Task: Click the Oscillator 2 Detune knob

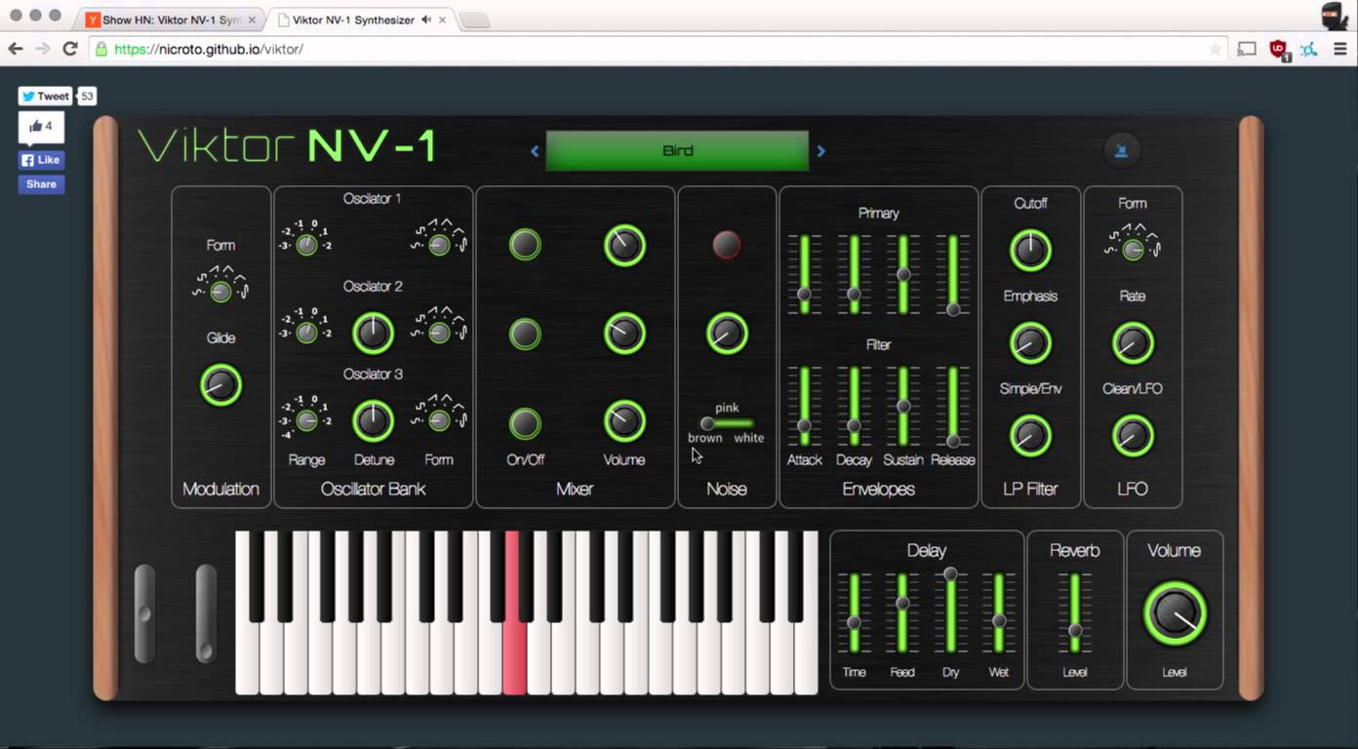Action: (x=373, y=334)
